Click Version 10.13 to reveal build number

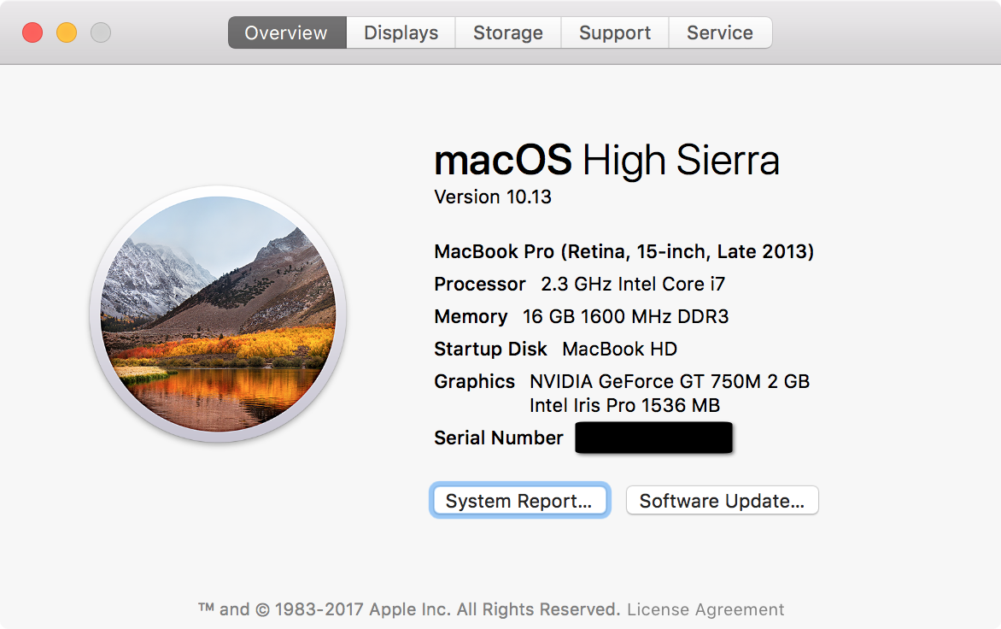click(493, 197)
